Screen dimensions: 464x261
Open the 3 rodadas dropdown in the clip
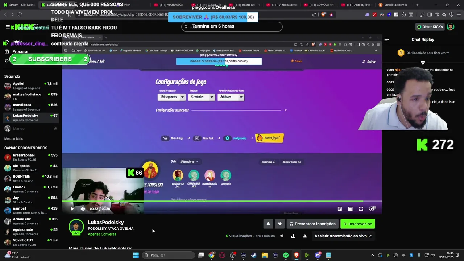202,97
